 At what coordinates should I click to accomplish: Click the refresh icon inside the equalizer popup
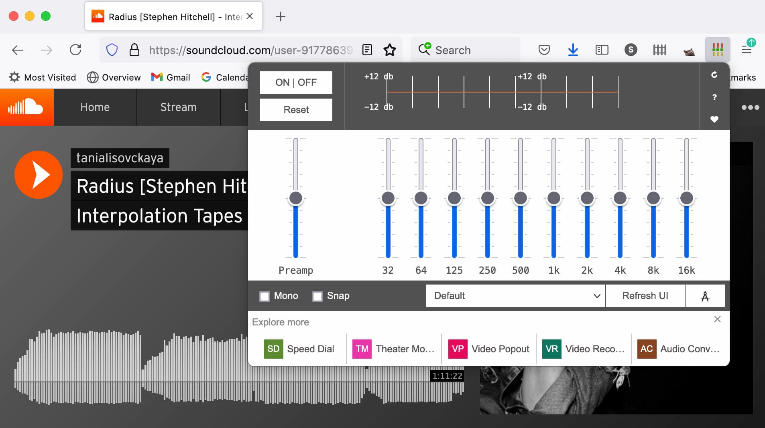[714, 75]
